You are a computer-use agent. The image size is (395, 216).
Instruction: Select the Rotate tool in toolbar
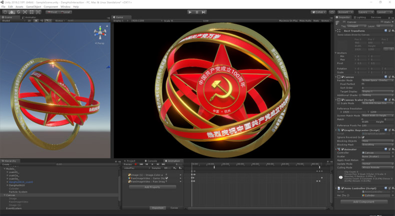click(x=18, y=12)
